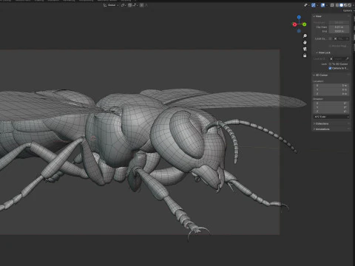Switch to solid viewport shading
Screen dimensions: 355x266
(341, 5)
